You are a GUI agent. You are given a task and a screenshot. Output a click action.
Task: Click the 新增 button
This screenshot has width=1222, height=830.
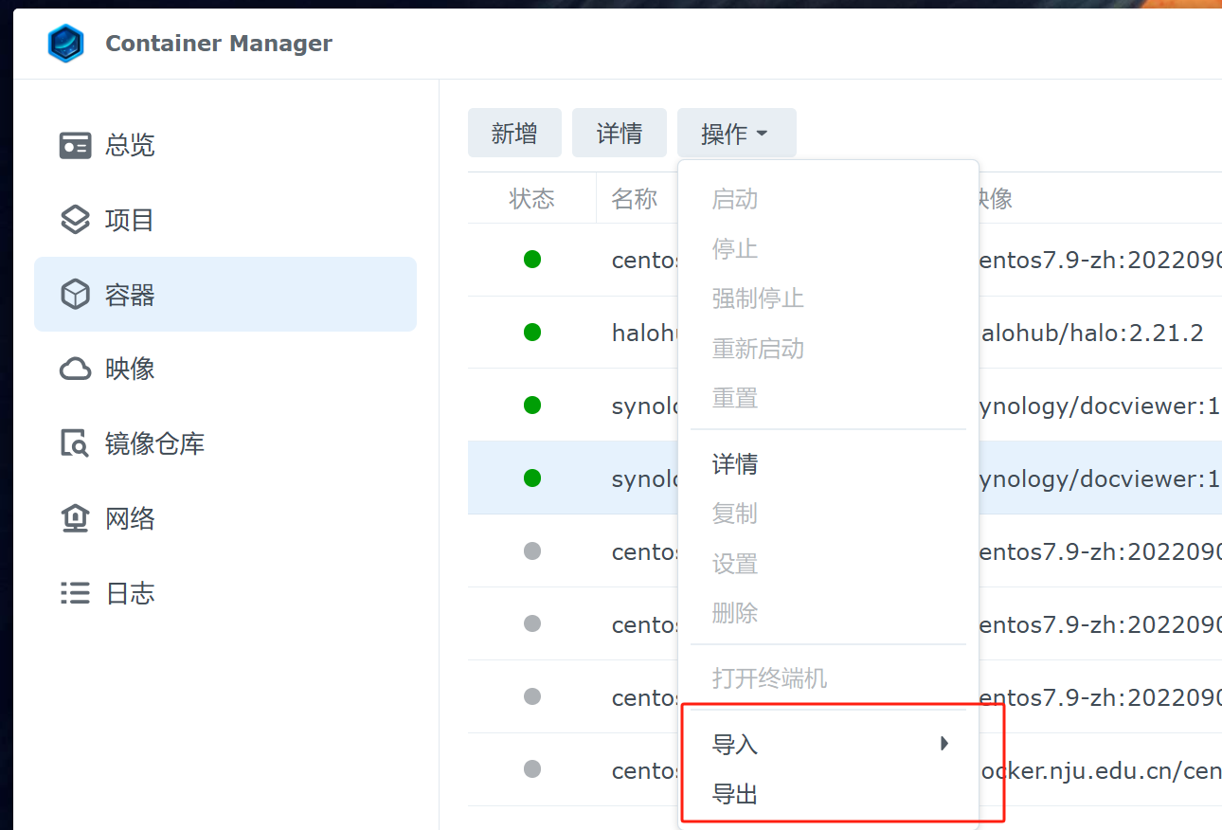pos(514,134)
